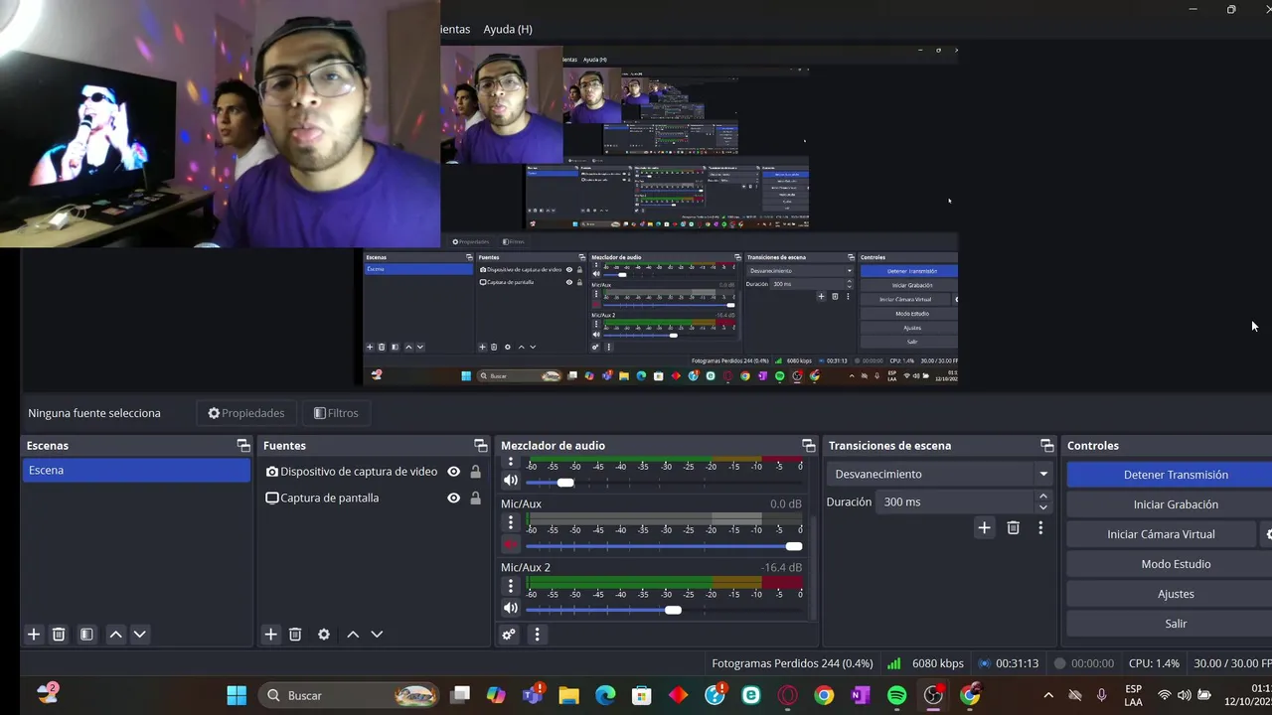Open transition properties three-dot menu

pyautogui.click(x=1040, y=527)
